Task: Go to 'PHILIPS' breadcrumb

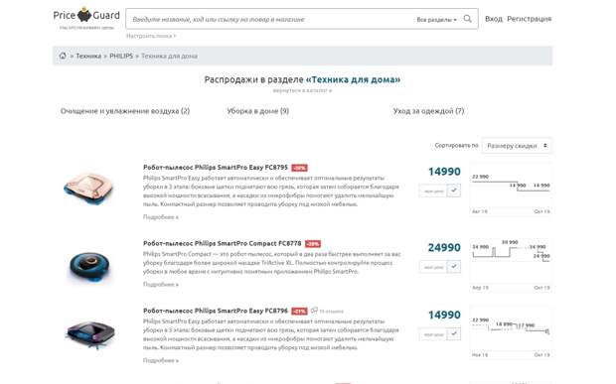Action: [x=121, y=57]
